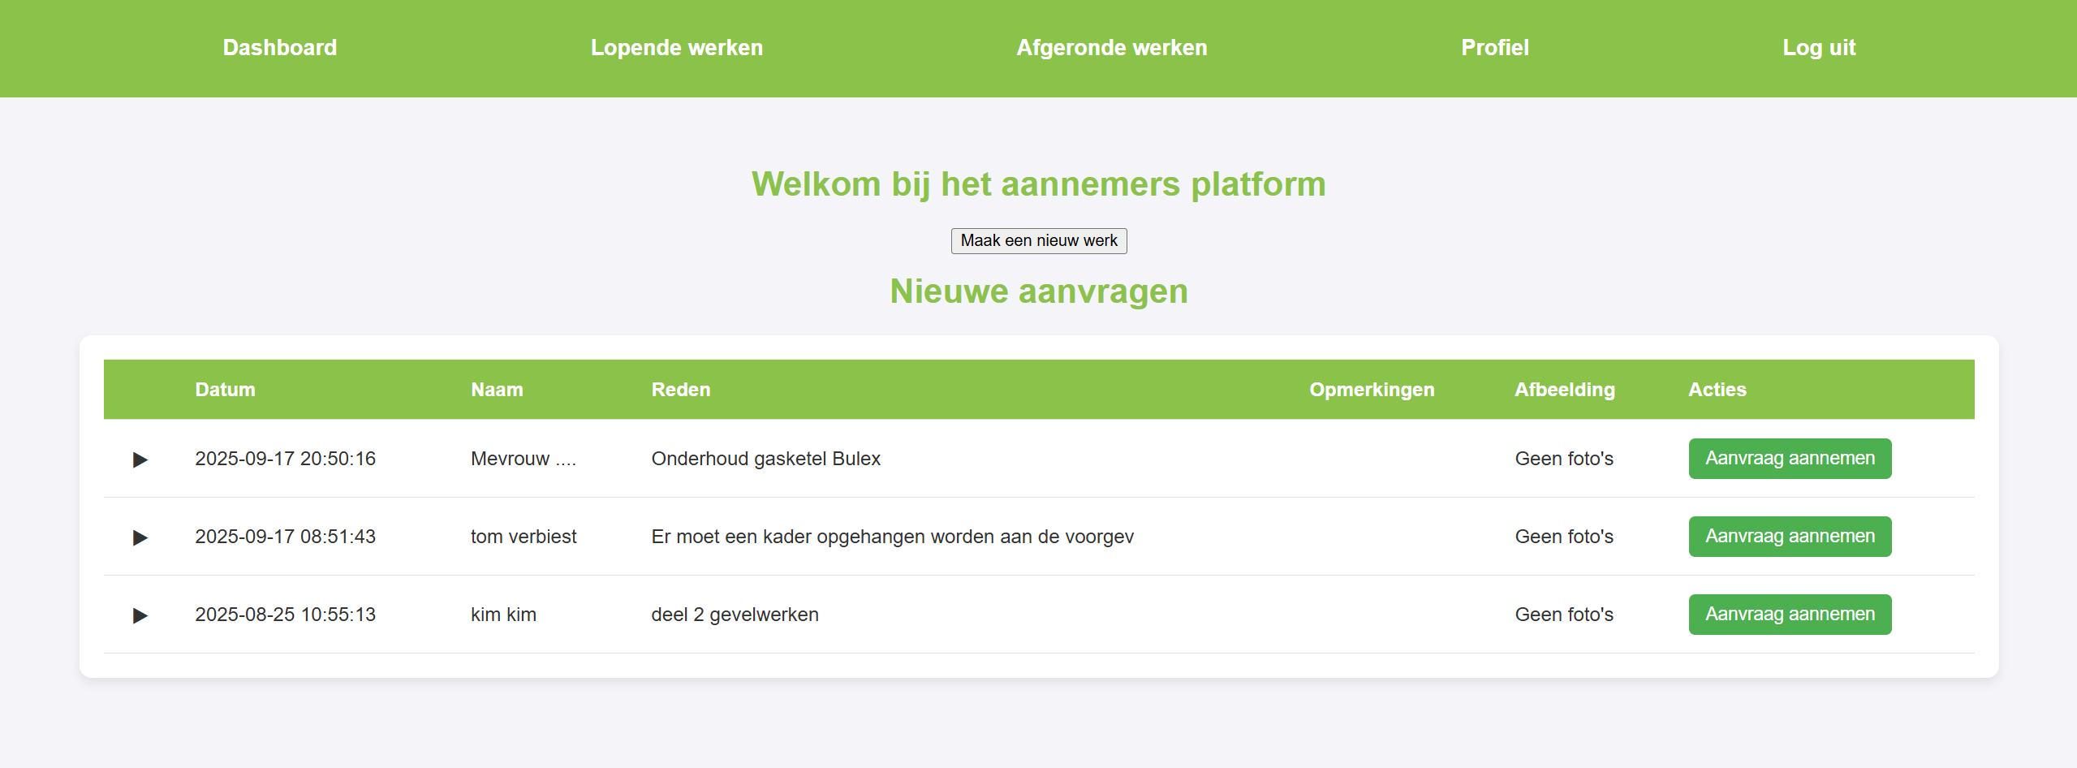Click Aanvraag aannemen for tom verbiest
Viewport: 2077px width, 768px height.
tap(1789, 537)
